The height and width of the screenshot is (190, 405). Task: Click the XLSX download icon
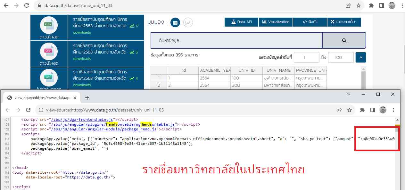click(x=49, y=25)
